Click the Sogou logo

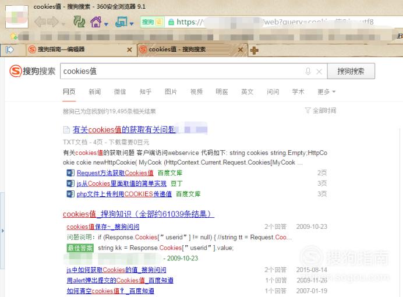[x=33, y=71]
